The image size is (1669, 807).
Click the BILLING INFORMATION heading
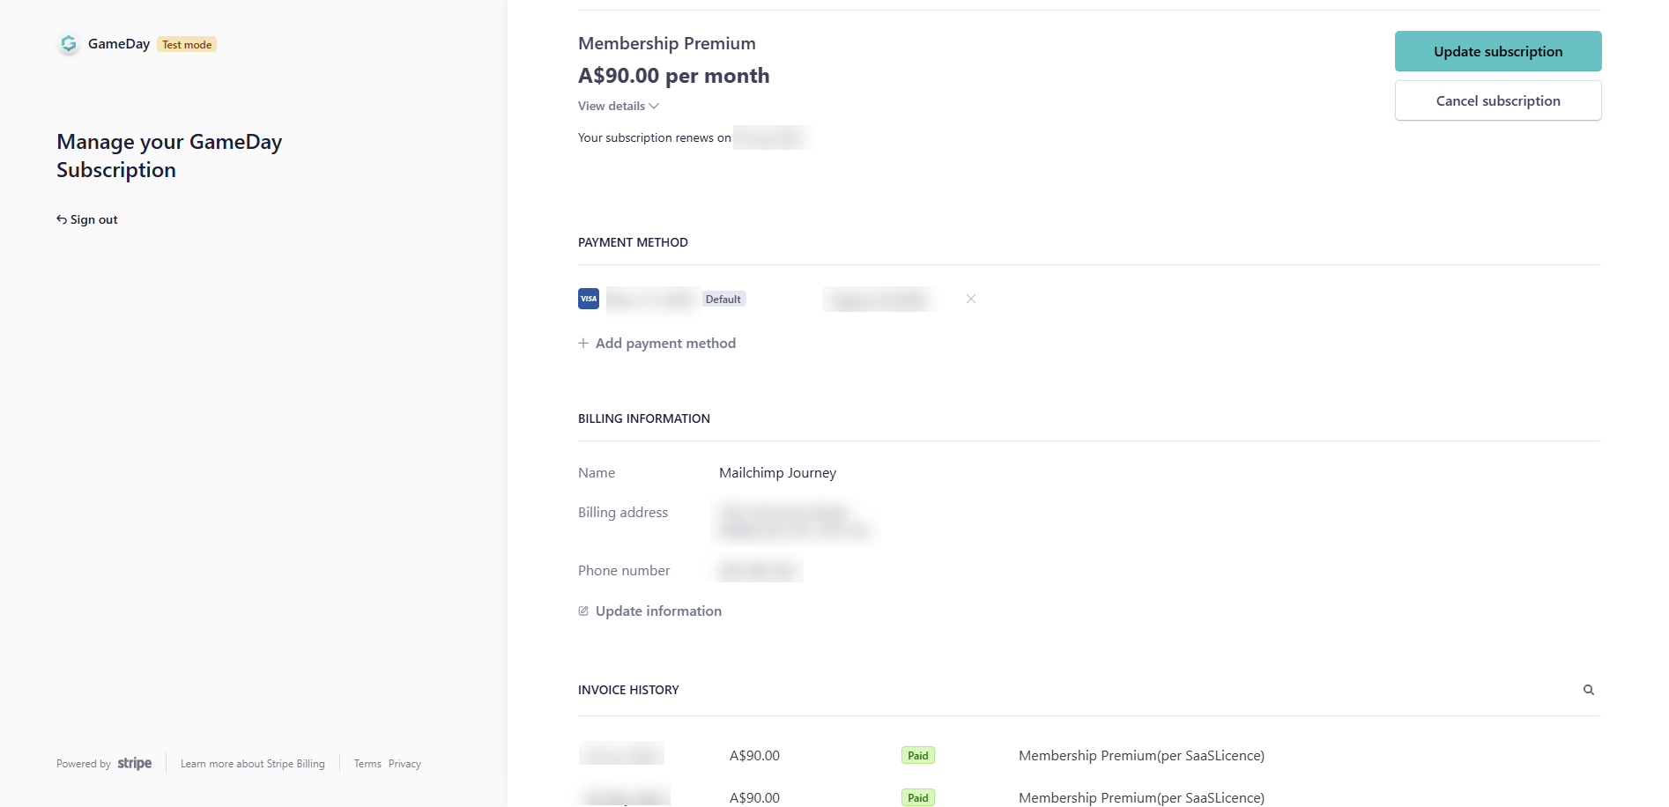coord(644,418)
